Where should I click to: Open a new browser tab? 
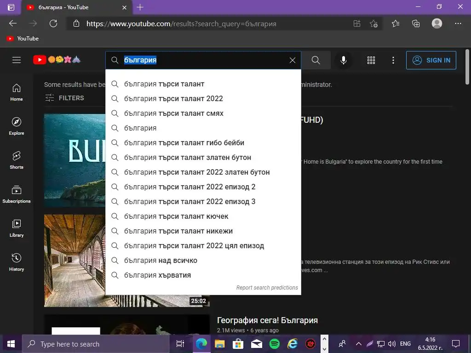(140, 7)
